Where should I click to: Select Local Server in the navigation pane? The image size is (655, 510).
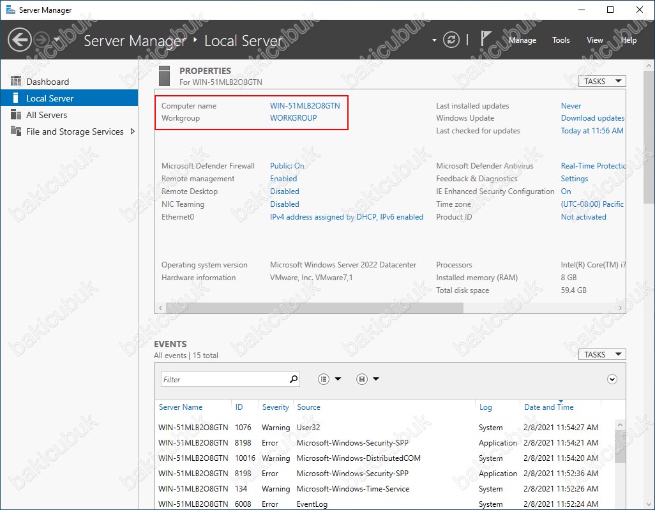tap(70, 98)
